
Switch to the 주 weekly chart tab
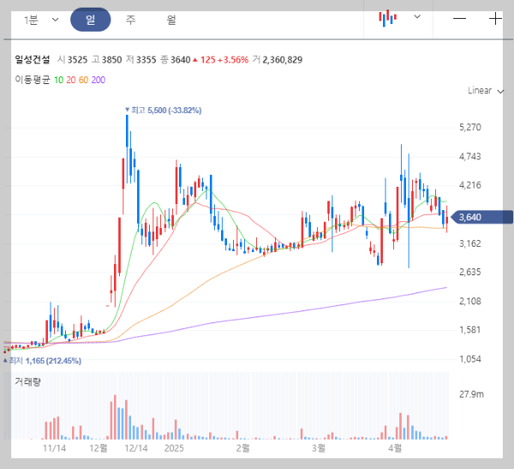coord(130,20)
